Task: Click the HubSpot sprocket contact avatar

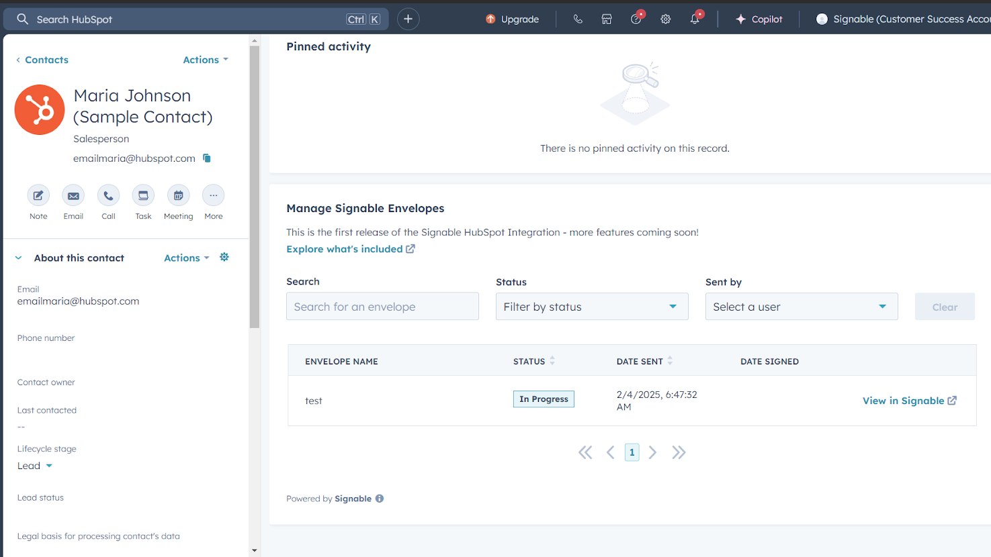Action: 40,109
